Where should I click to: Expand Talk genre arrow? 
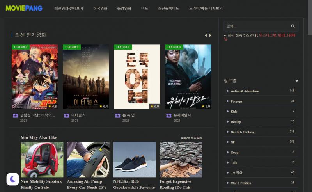[228, 162]
